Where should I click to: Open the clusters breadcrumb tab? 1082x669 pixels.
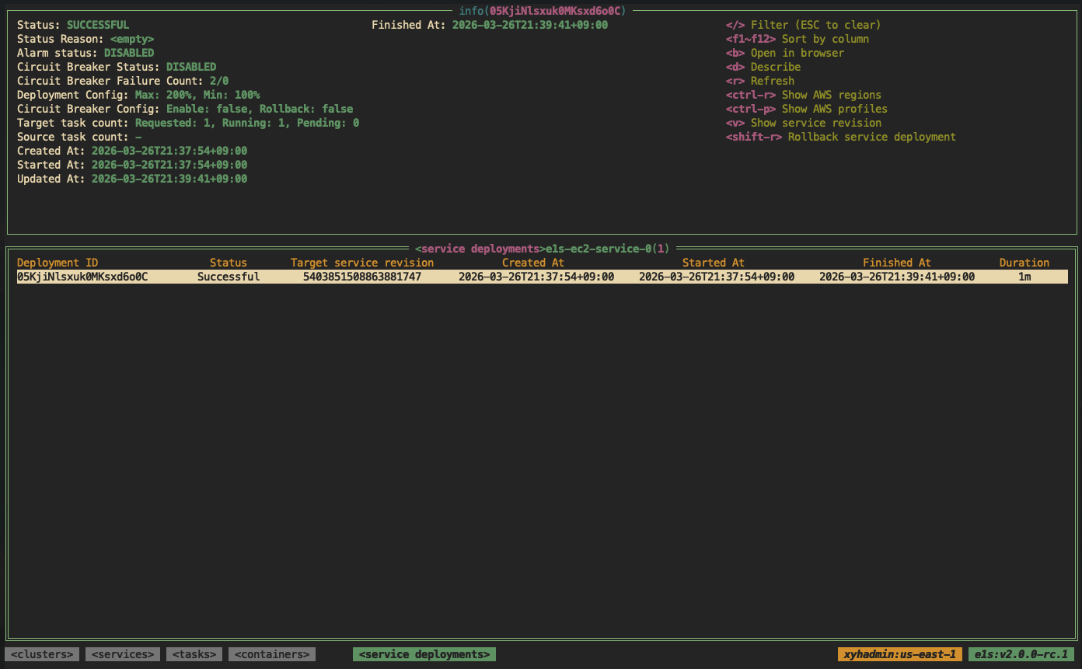42,654
